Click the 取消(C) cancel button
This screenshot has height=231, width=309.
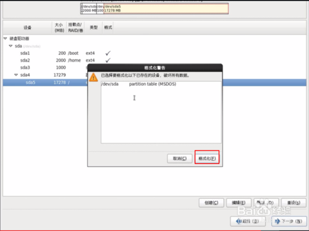tap(180, 158)
